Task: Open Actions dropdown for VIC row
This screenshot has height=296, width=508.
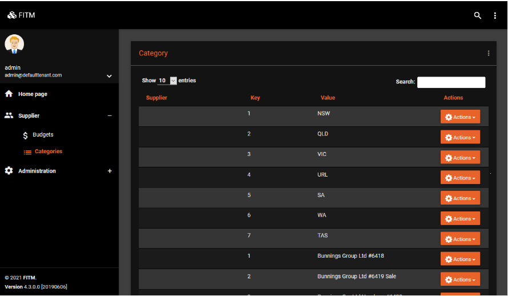Action: pos(460,158)
